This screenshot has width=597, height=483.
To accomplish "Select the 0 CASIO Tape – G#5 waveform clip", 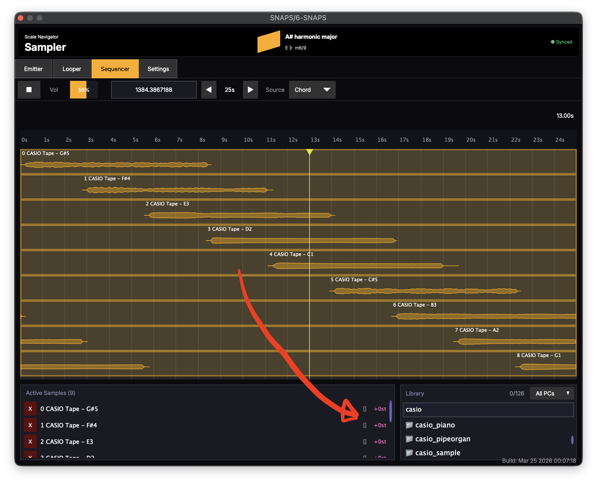I will click(x=116, y=164).
